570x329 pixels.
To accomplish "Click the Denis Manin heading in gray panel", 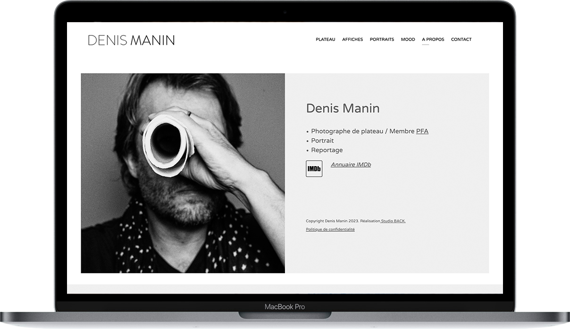I will tap(343, 108).
